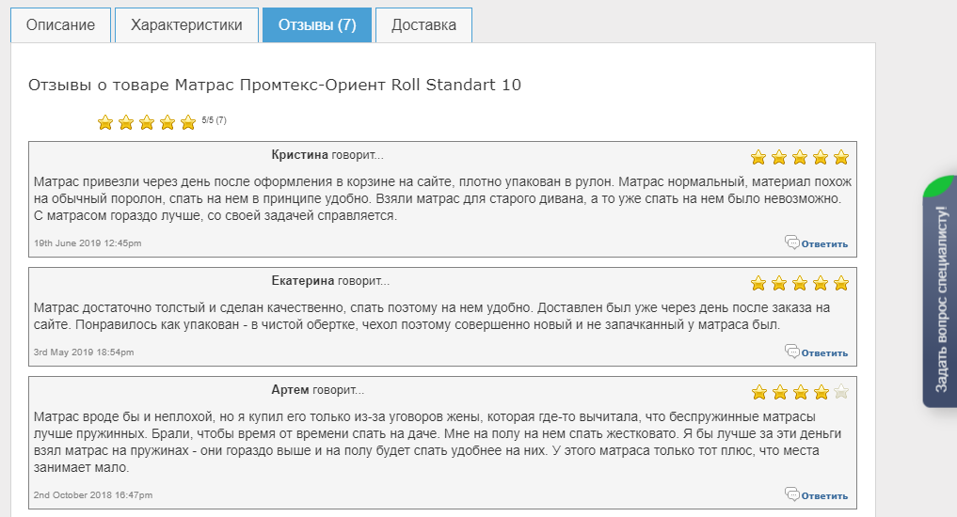
Task: Click the heading Отзывы о товаре Матрас Промтекс-Ориент
Action: pos(275,85)
